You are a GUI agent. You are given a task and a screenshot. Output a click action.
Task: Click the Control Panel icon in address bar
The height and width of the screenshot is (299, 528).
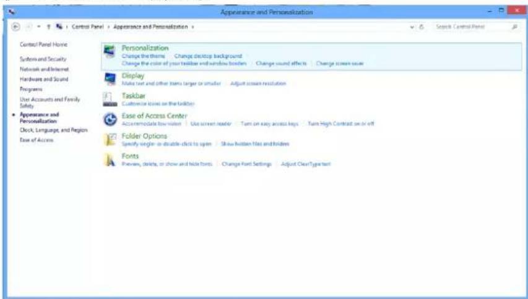[59, 27]
